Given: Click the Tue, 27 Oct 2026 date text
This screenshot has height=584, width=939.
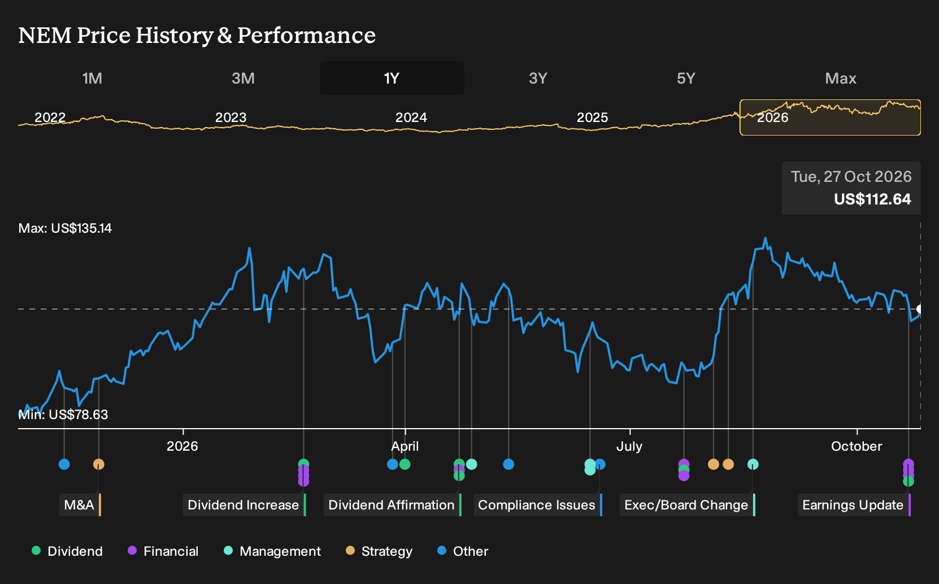Looking at the screenshot, I should (851, 177).
